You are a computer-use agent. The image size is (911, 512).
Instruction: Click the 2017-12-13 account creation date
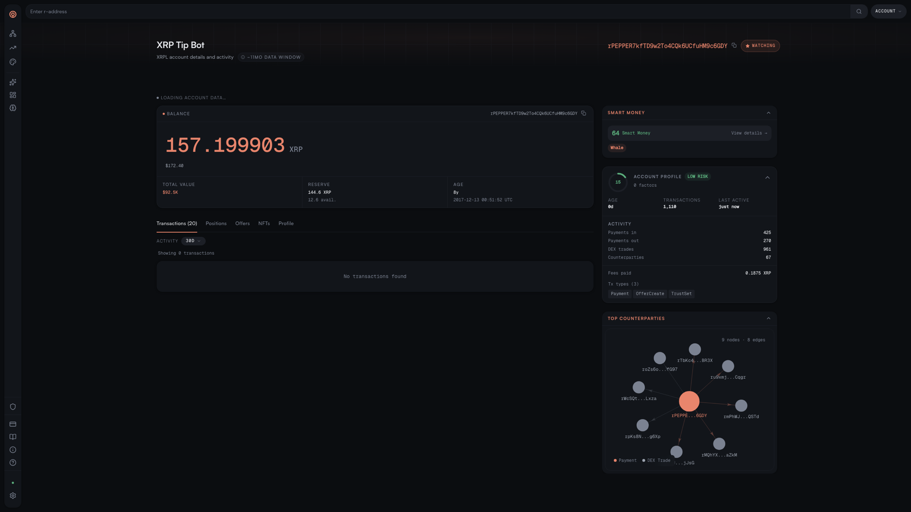coord(483,200)
